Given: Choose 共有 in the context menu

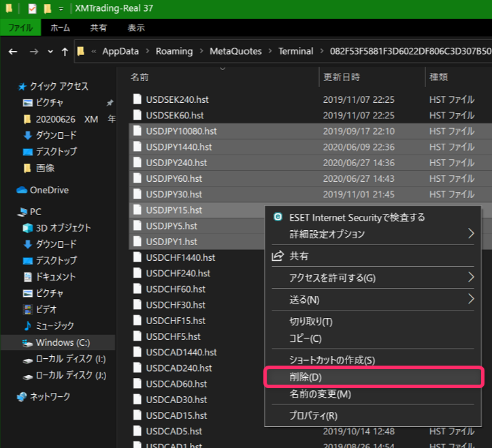Looking at the screenshot, I should click(373, 256).
